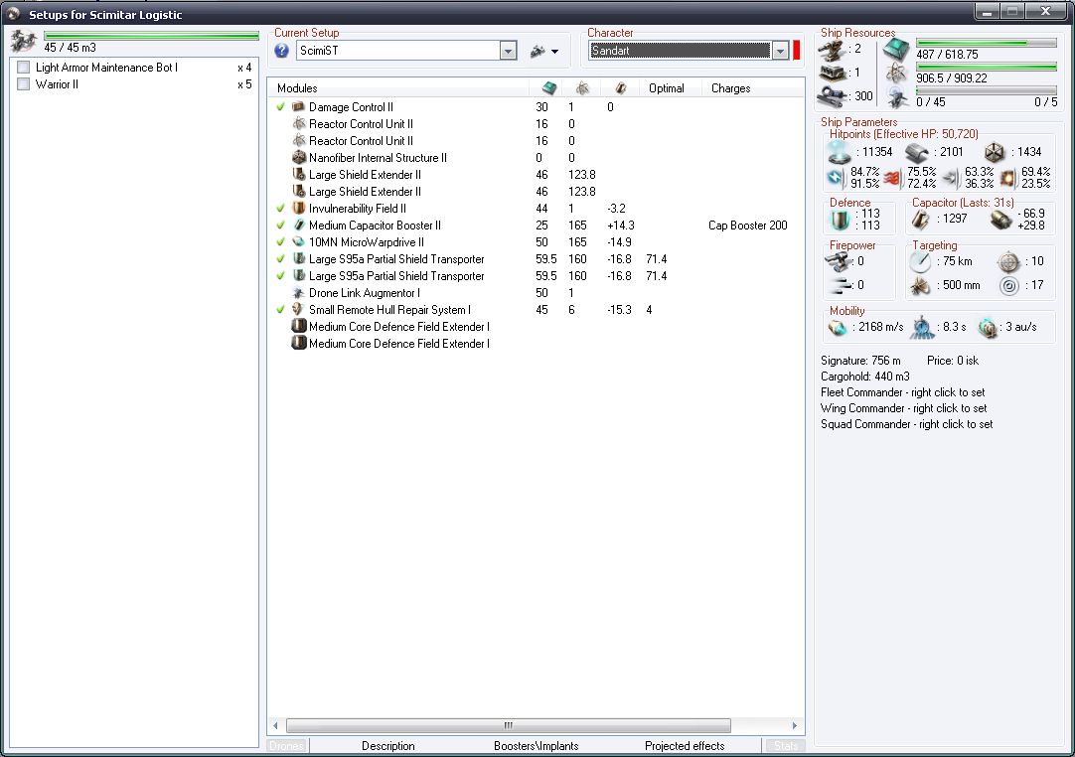Screen dimensions: 1075x757
Task: Click the calibration icon showing 300
Action: [831, 96]
